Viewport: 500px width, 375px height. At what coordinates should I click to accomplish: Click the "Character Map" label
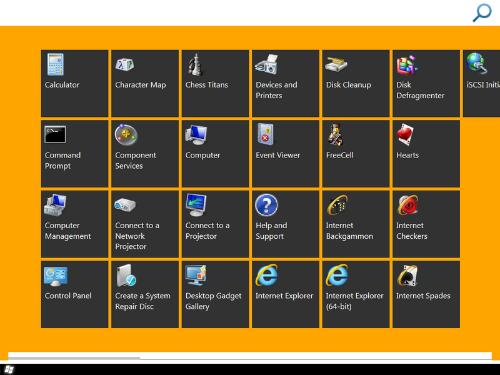[x=141, y=85]
